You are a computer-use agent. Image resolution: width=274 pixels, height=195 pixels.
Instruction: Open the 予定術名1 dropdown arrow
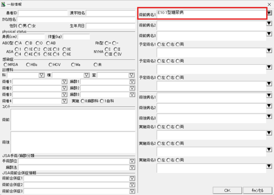point(269,51)
